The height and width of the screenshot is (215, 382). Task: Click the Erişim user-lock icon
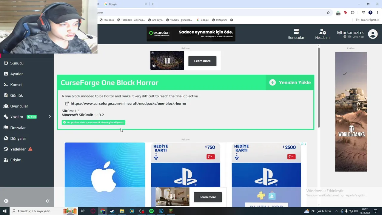[x=6, y=160]
